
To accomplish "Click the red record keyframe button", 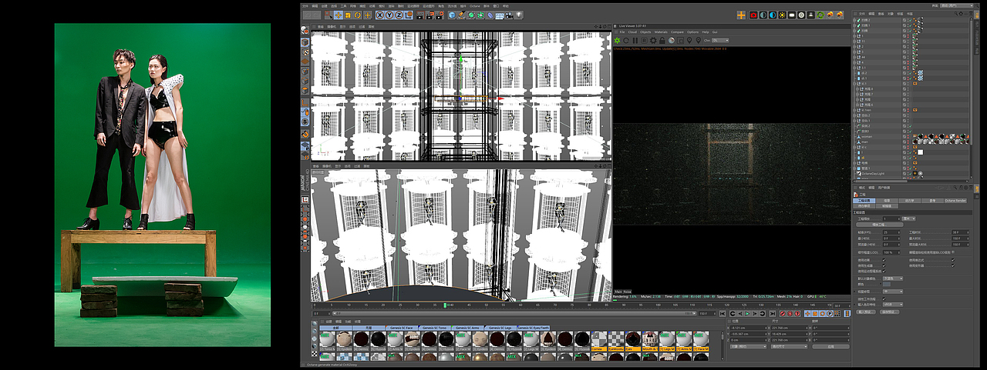I will [783, 314].
